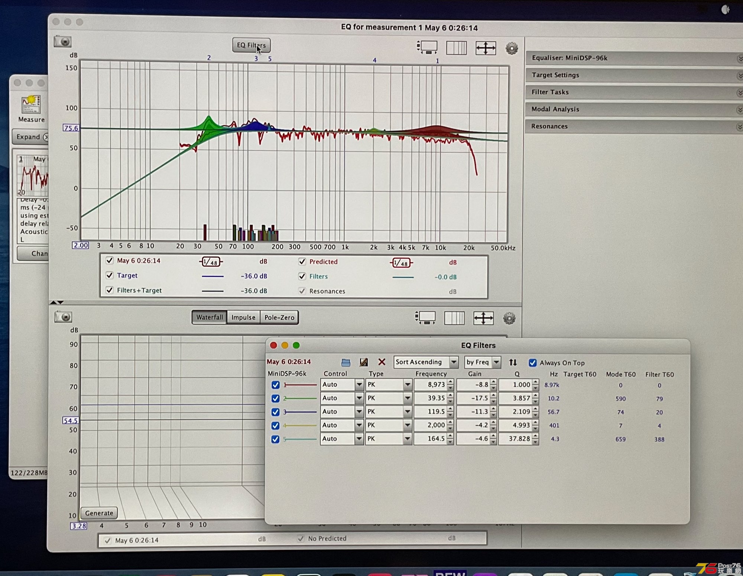Toggle the Target trace checkbox
The width and height of the screenshot is (743, 576).
109,275
